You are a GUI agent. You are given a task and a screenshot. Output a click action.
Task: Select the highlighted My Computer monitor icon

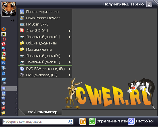3,89
